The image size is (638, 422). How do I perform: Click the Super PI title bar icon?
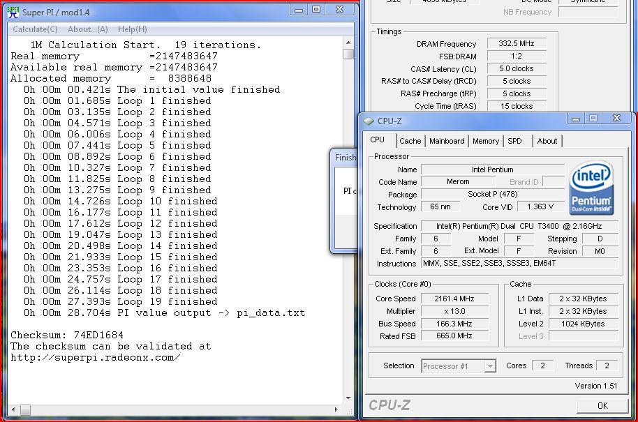[13, 12]
